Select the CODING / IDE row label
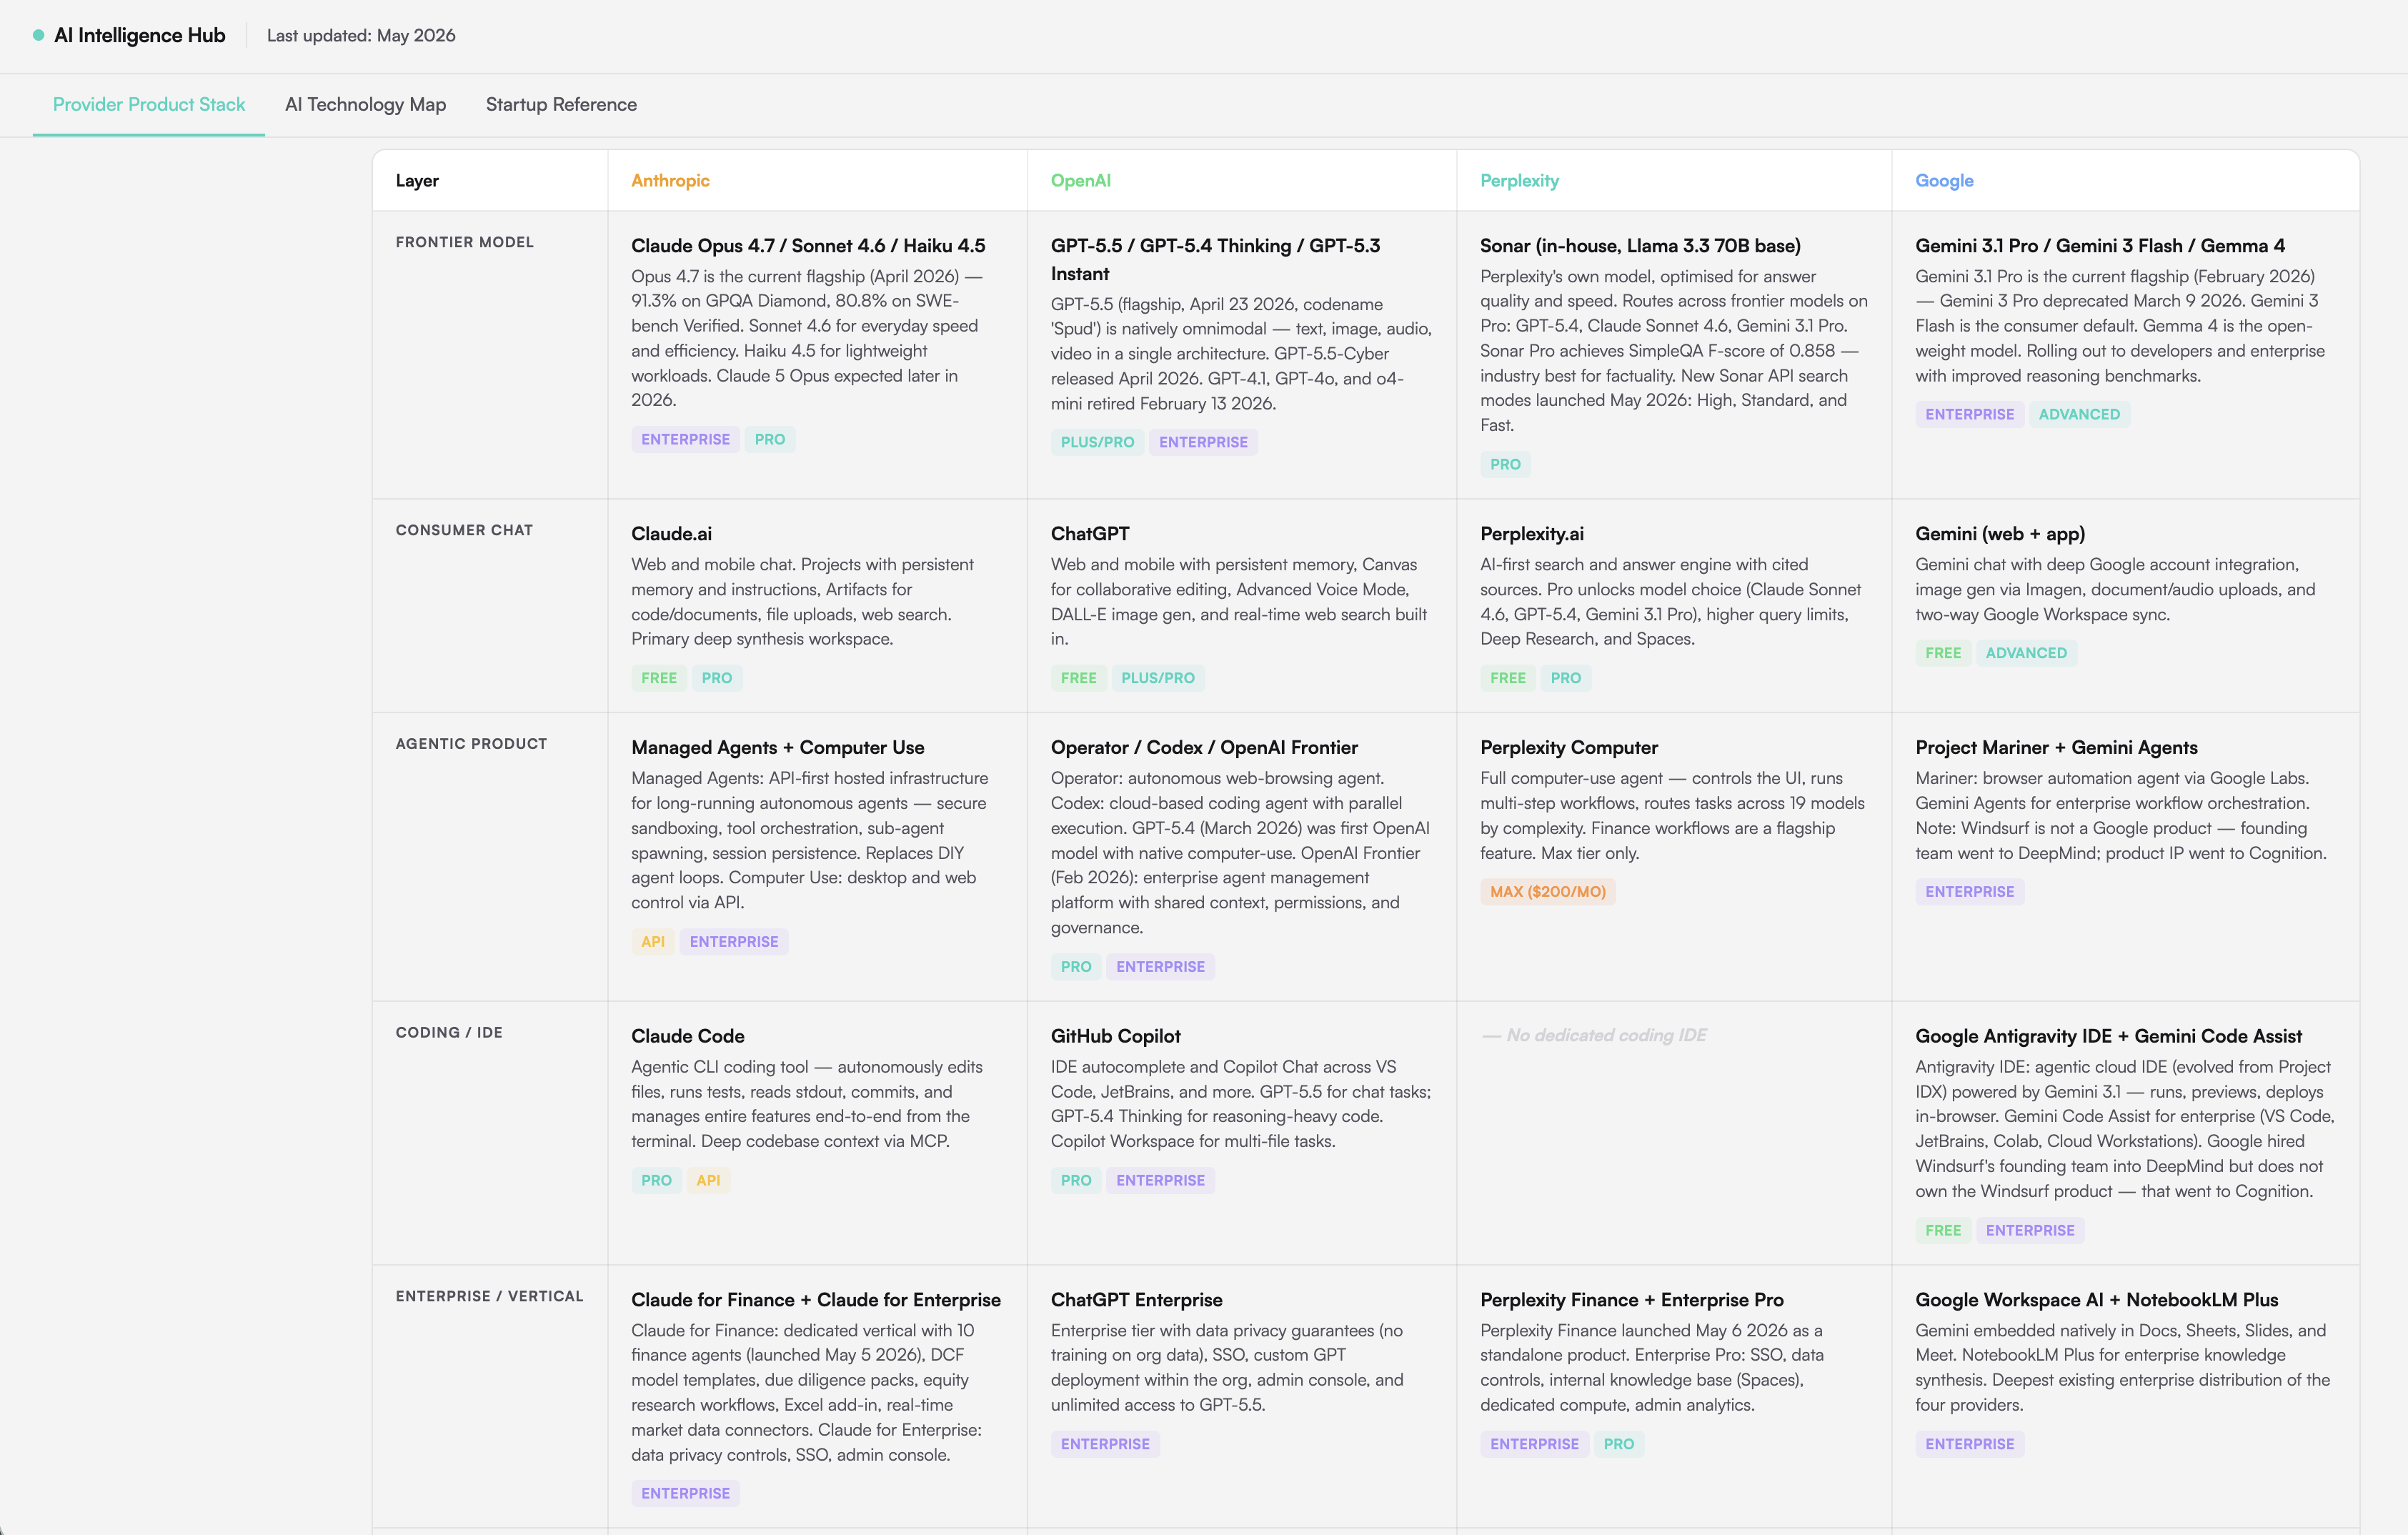 (x=449, y=1032)
